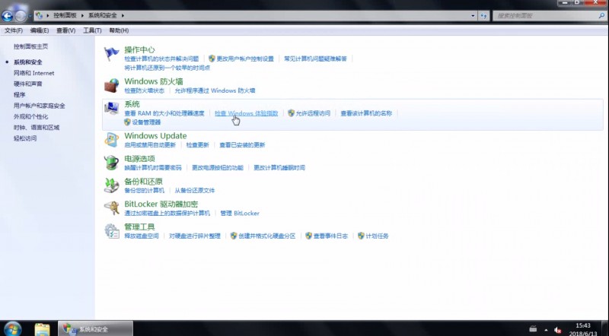This screenshot has width=609, height=336.
Task: Click 查看已安装的更新 link
Action: pyautogui.click(x=242, y=145)
